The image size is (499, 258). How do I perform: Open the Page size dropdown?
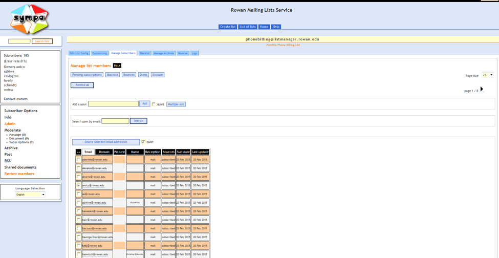[x=488, y=75]
